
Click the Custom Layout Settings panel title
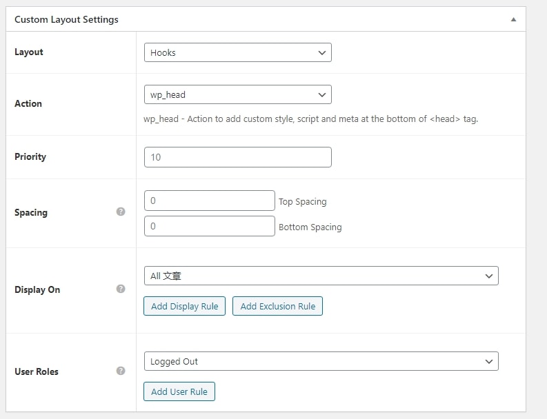pyautogui.click(x=66, y=20)
